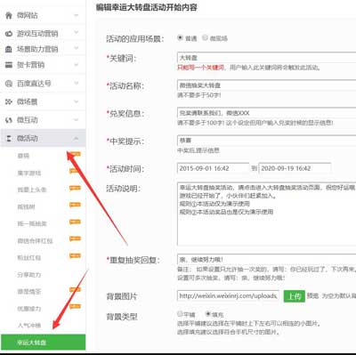This screenshot has height=355, width=356.
Task: Click the 兑奖信息 input field
Action: (x=266, y=113)
